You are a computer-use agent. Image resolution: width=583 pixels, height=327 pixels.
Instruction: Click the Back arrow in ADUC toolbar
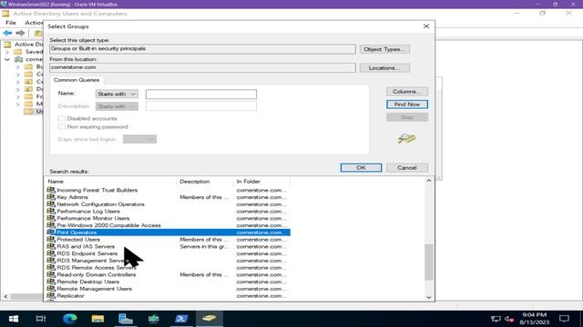[x=7, y=33]
